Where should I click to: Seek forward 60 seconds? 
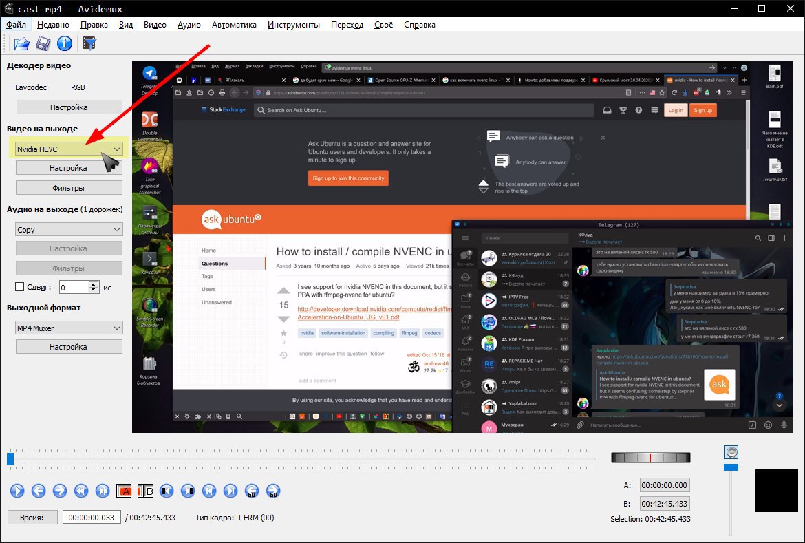click(273, 491)
